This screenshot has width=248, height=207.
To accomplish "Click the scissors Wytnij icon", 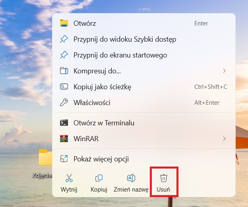I will tap(69, 178).
